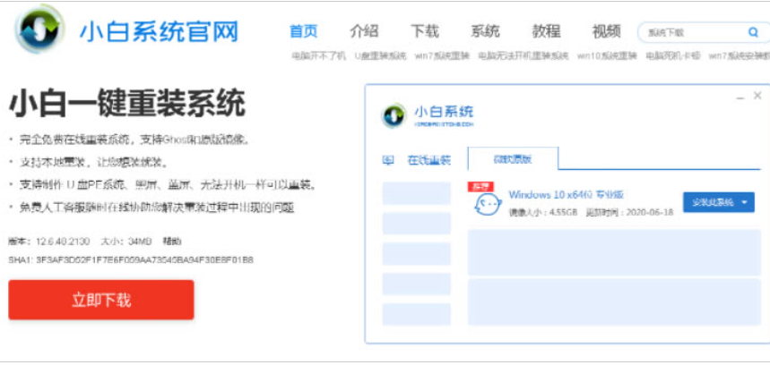Click the win10系统重装 quick link
The width and height of the screenshot is (770, 365).
[607, 55]
